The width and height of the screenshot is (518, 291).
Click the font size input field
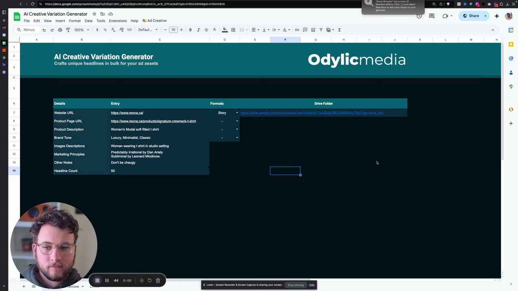[x=173, y=30]
